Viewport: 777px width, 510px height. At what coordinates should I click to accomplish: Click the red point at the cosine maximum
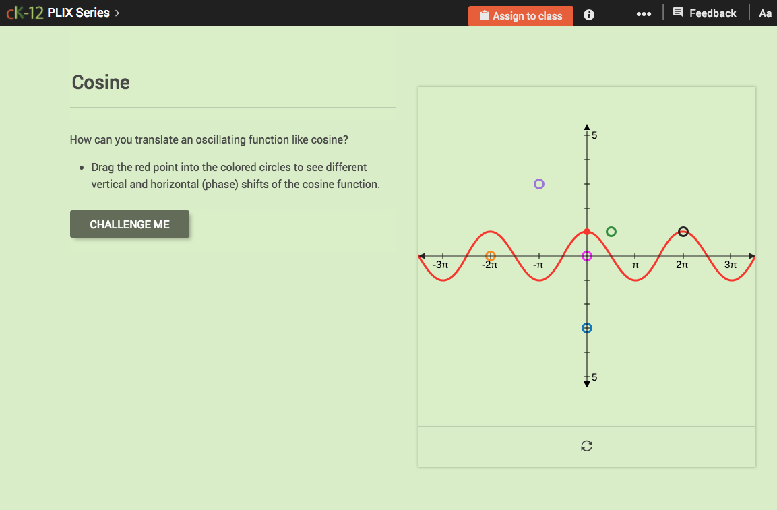click(587, 231)
